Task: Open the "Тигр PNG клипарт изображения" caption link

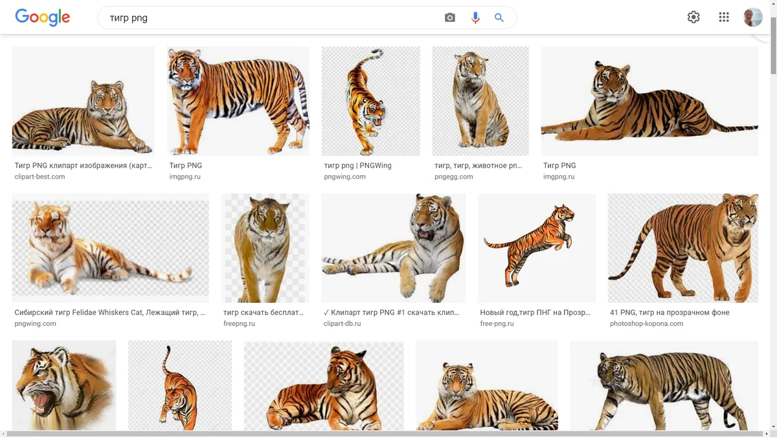Action: click(84, 166)
